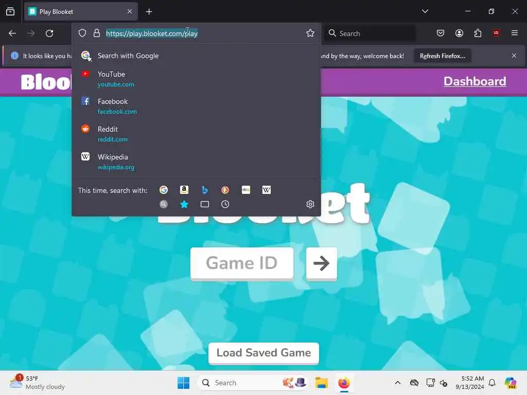Open the uBlock Origin extension icon

click(496, 33)
